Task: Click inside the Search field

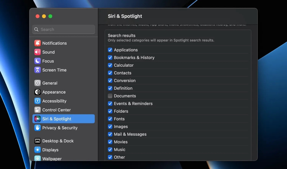Action: (x=63, y=29)
